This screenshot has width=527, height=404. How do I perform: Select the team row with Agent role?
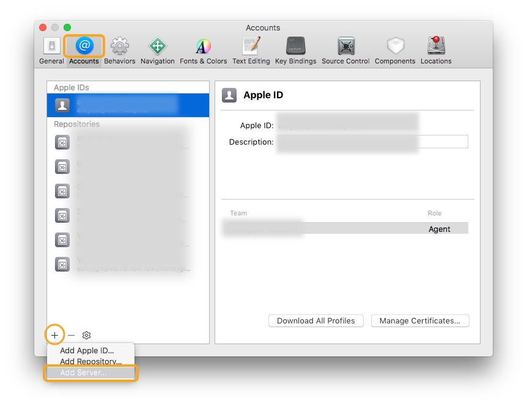point(345,228)
